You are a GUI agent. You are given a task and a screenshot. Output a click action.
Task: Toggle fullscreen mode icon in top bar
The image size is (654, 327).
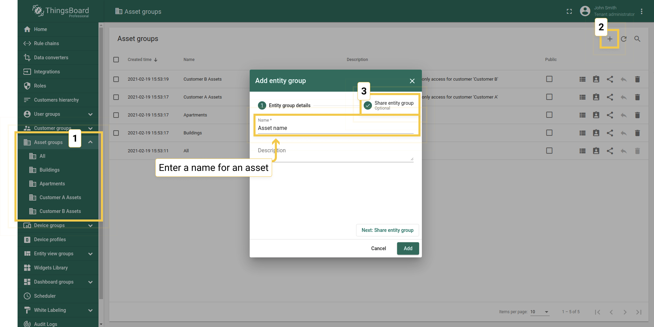coord(569,11)
